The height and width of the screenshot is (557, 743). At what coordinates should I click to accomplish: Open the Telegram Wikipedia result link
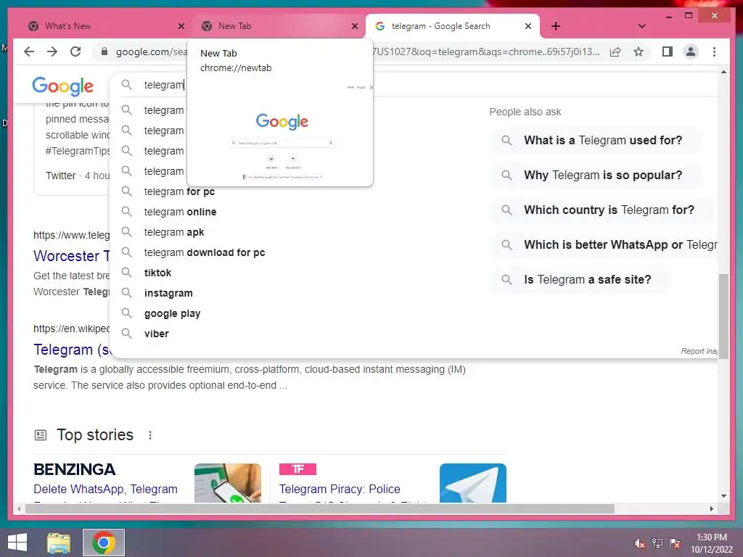tap(72, 350)
